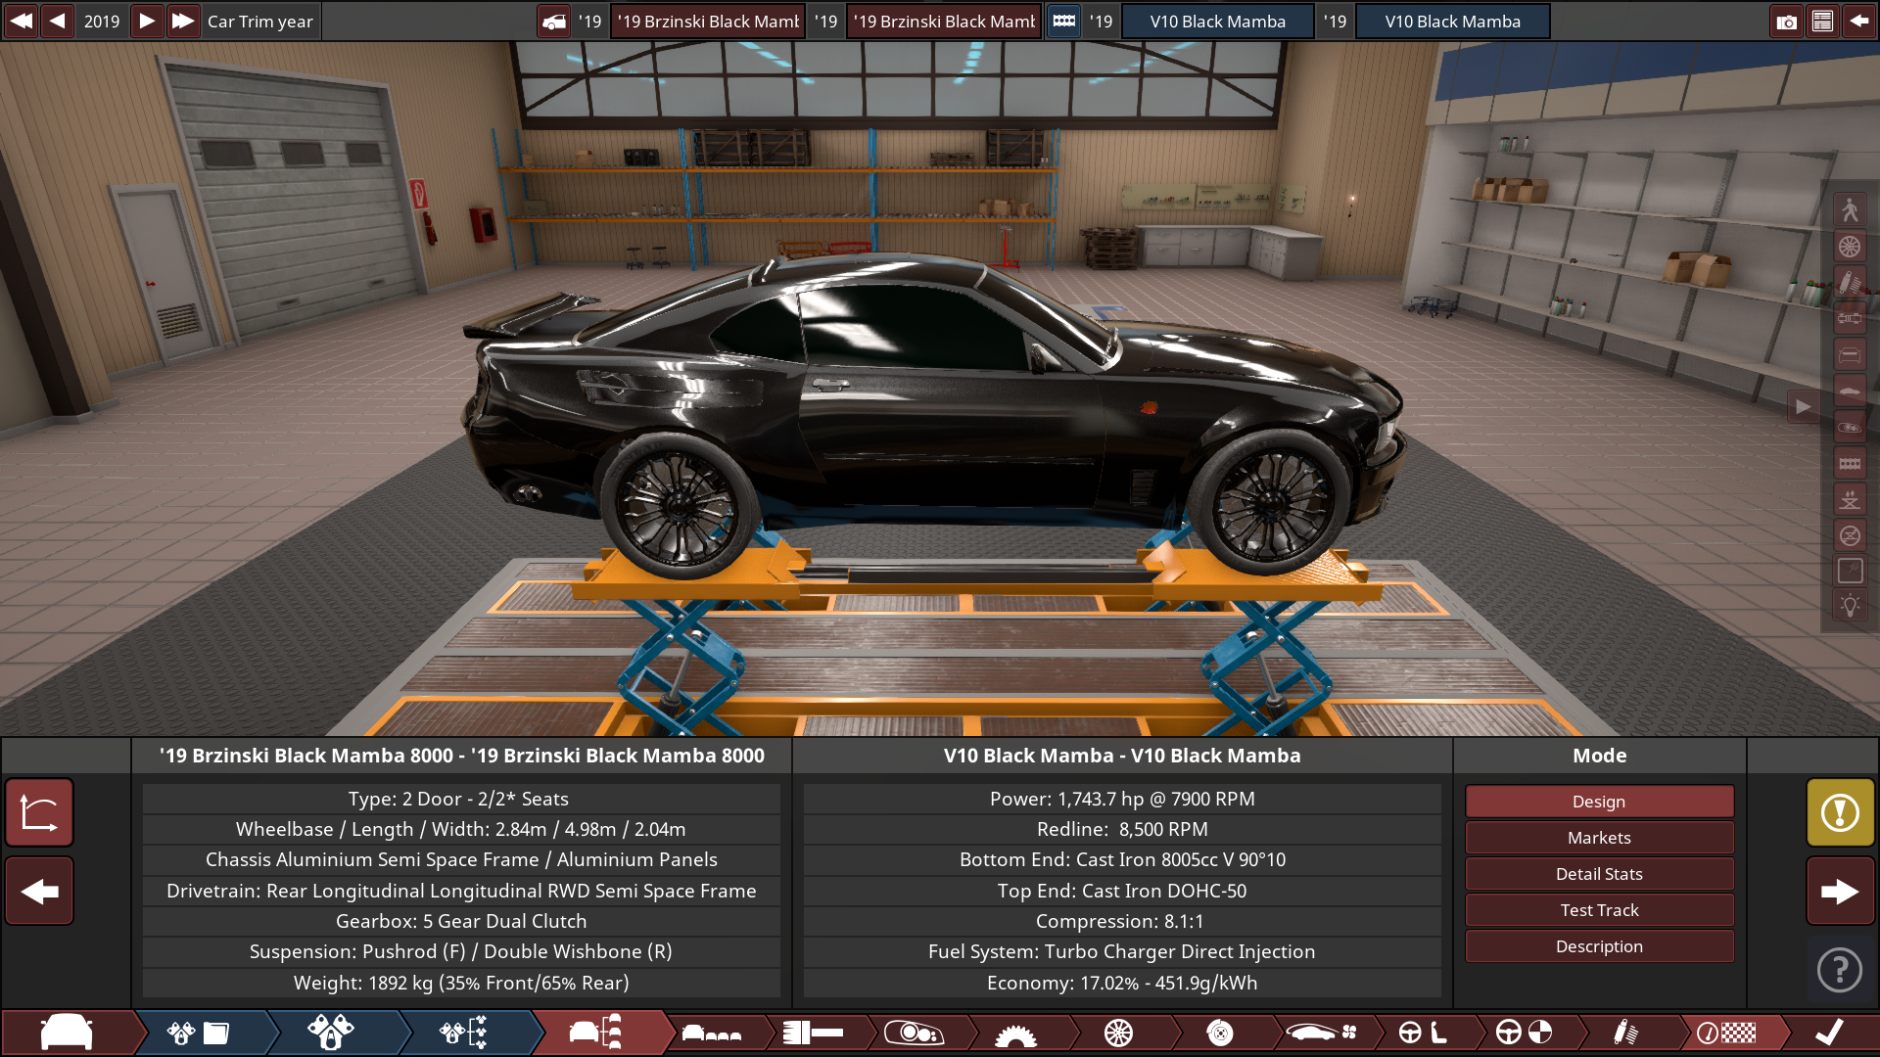
Task: Toggle the disabled lift option
Action: coord(1850,535)
